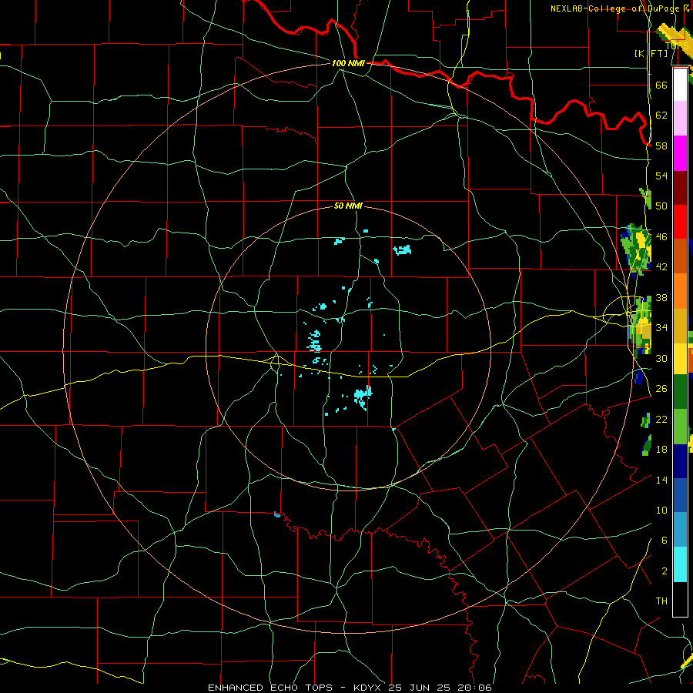This screenshot has width=693, height=693.
Task: Click the legend value 10
Action: coord(661,511)
